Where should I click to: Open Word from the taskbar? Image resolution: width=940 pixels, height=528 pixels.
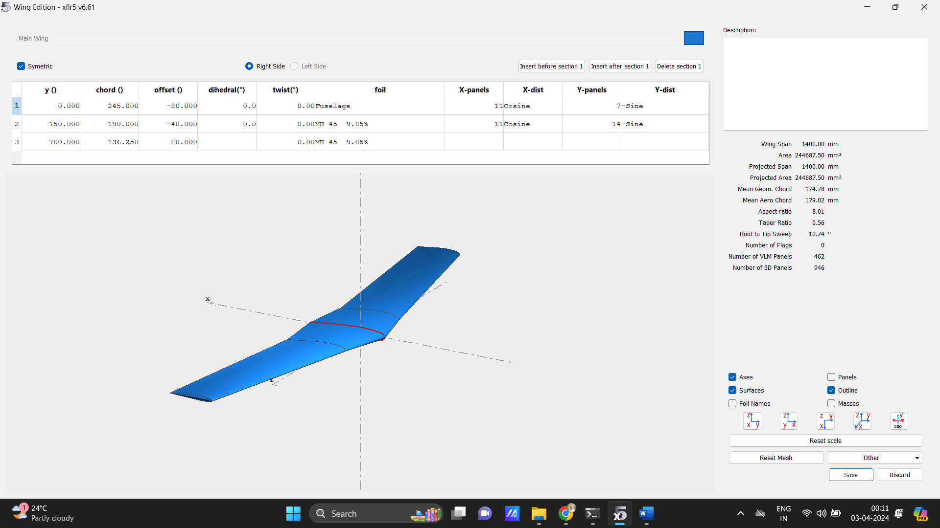pyautogui.click(x=646, y=513)
